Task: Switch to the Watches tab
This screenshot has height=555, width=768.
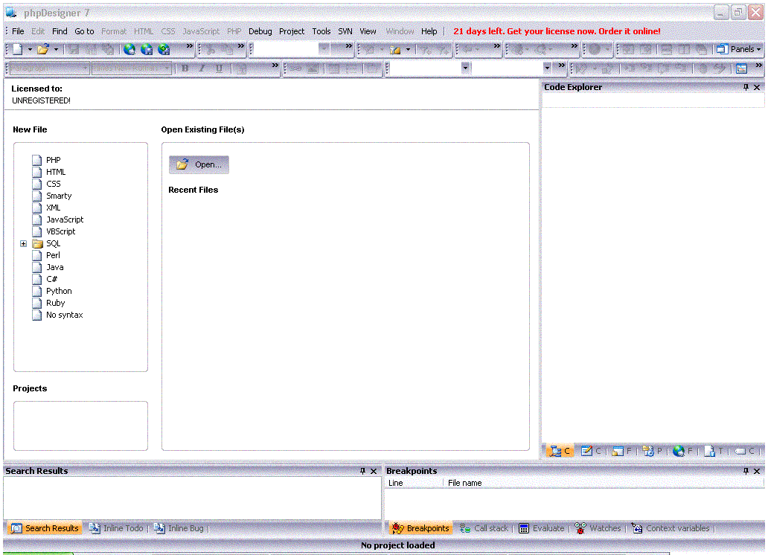Action: point(598,528)
